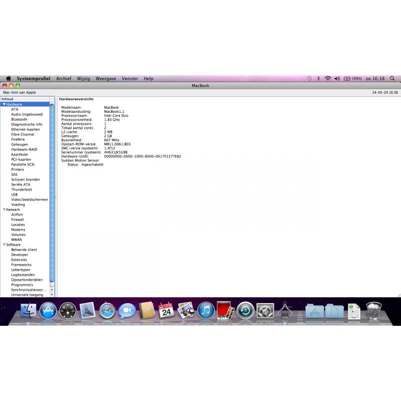Viewport: 401px width, 401px height.
Task: Open the battery status menu
Action: click(x=352, y=79)
